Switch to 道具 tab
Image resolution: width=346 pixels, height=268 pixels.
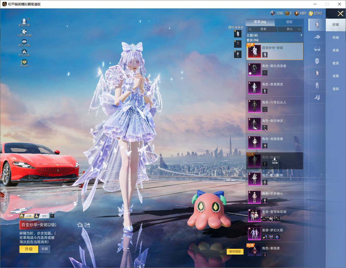[x=336, y=89]
